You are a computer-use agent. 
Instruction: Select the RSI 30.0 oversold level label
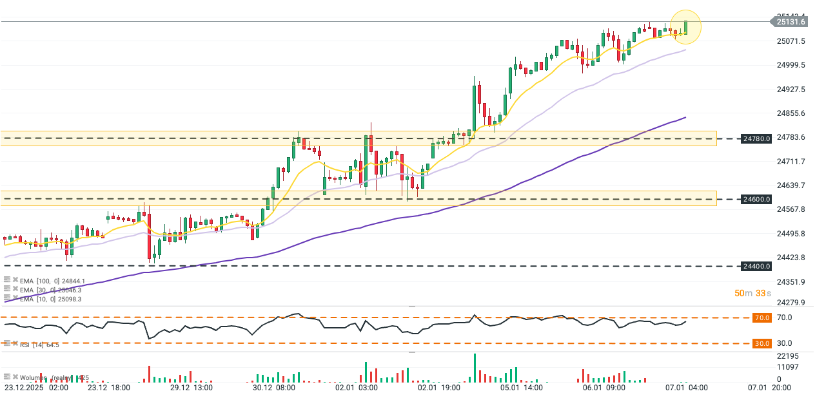761,343
